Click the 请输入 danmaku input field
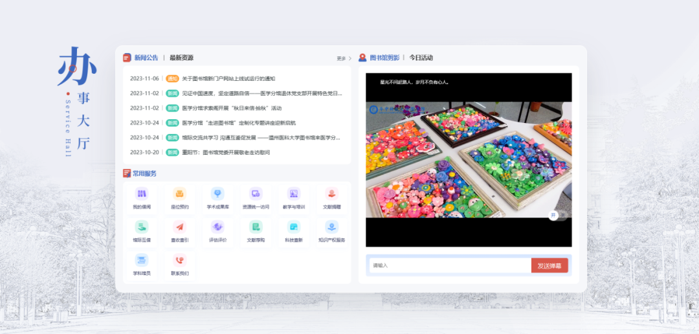The height and width of the screenshot is (334, 699). tap(450, 265)
